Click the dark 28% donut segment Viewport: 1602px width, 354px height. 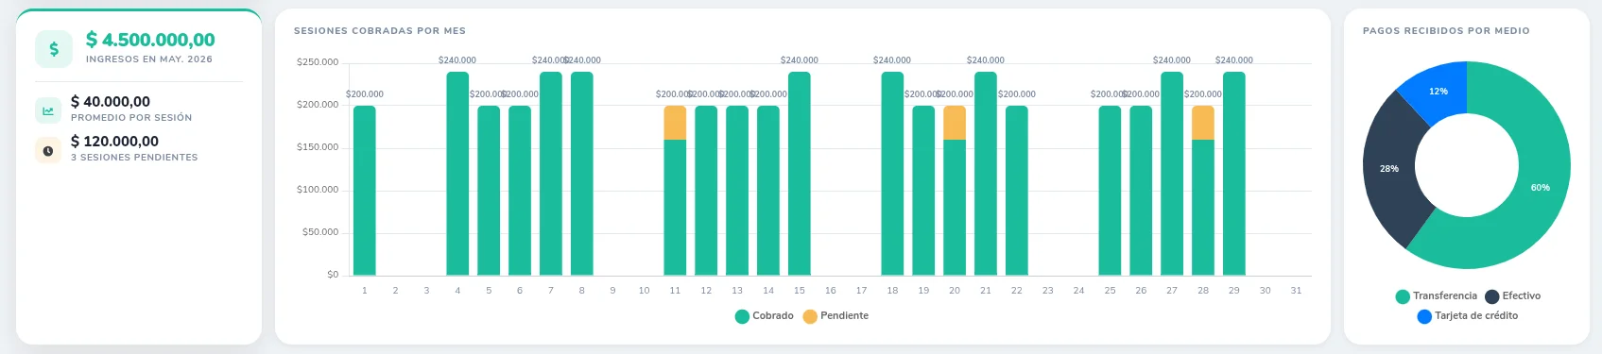click(1390, 168)
